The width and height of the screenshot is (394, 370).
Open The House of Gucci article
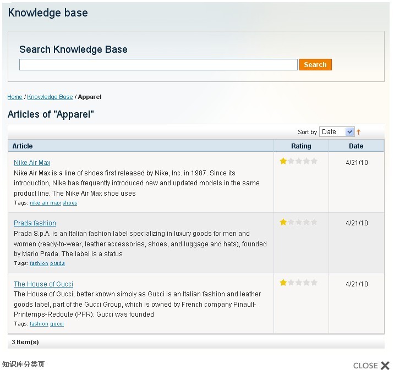(43, 284)
